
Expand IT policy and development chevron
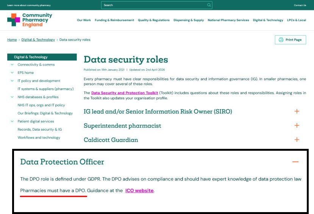coord(12,81)
